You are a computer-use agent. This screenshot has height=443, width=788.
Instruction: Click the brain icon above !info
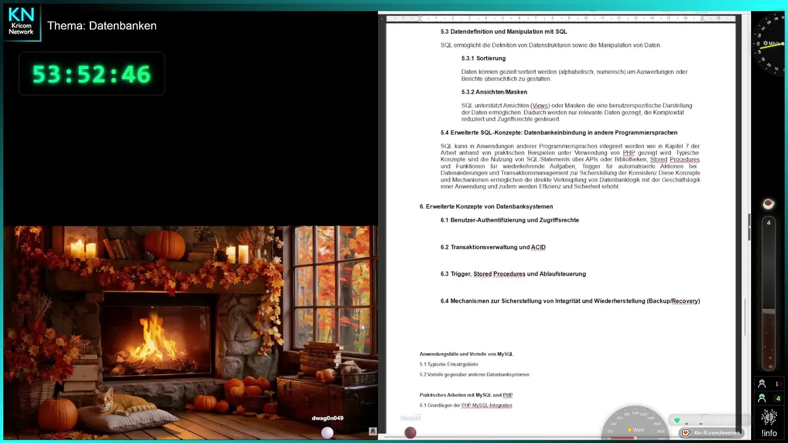769,418
